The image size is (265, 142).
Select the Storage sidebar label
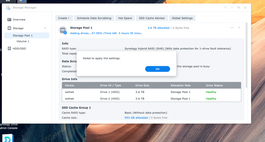pyautogui.click(x=18, y=28)
